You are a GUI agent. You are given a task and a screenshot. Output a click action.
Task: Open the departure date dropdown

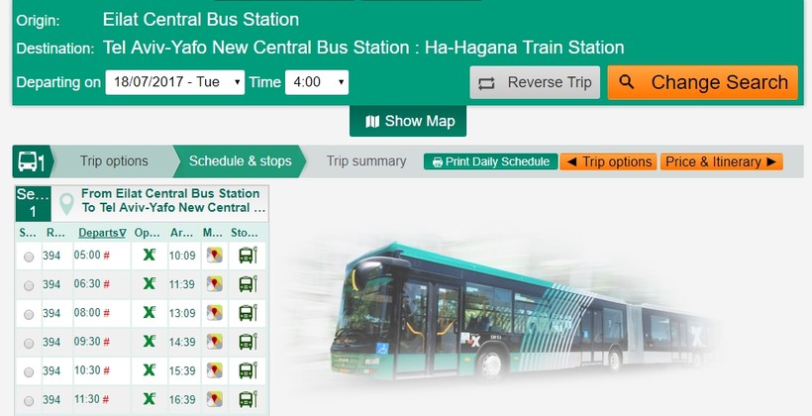click(x=175, y=82)
